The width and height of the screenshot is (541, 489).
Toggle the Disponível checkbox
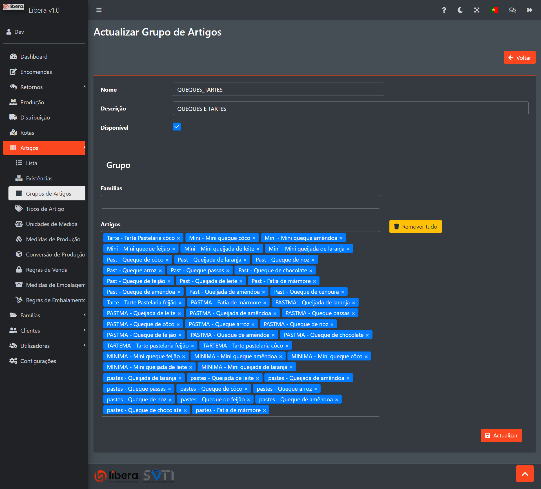click(x=177, y=127)
